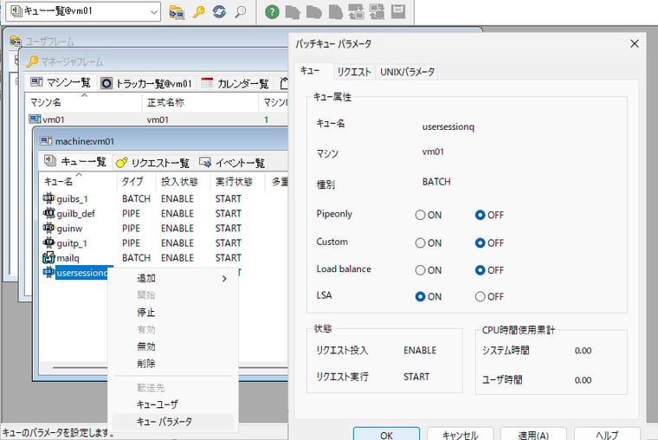The width and height of the screenshot is (658, 440).
Task: Click the BATCH type cell of mailq
Action: click(136, 258)
